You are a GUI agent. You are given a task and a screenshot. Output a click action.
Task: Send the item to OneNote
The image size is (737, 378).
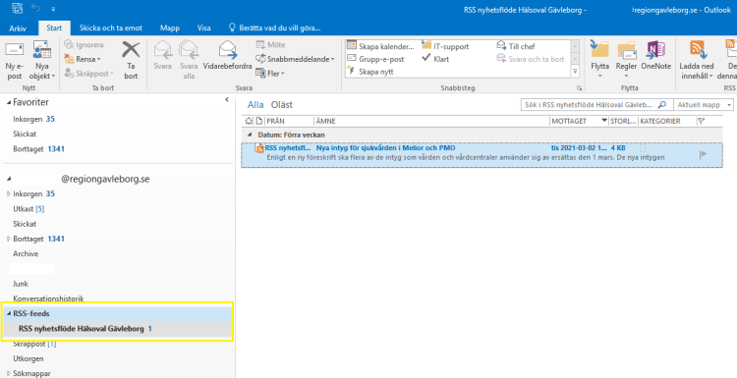(655, 55)
